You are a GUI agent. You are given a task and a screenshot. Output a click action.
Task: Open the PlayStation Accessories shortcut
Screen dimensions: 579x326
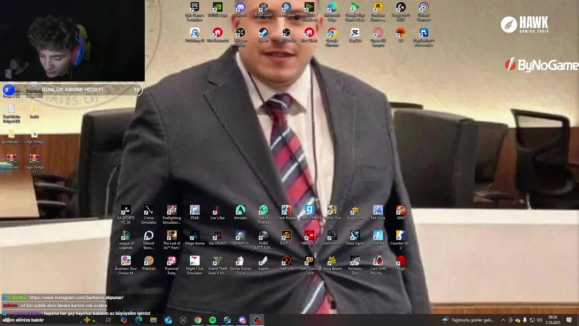point(424,37)
